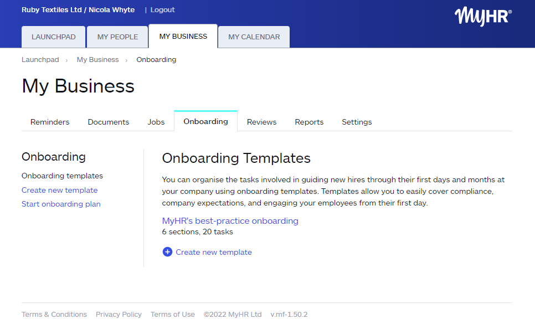The height and width of the screenshot is (334, 535).
Task: Click the '6 sections, 20 tasks' text
Action: click(198, 232)
